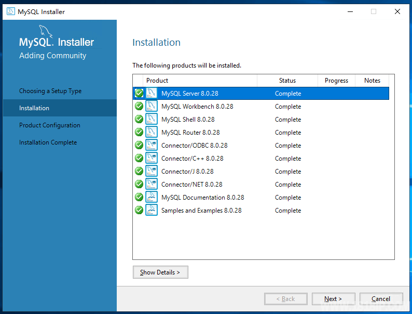Select the Connector/C++ 8.0.28 row text

point(193,158)
